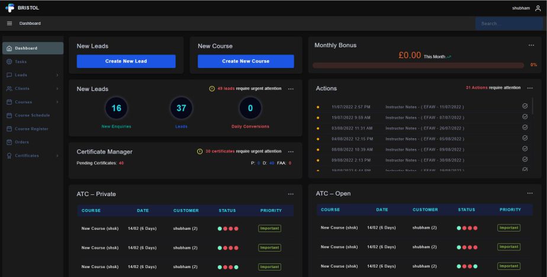The height and width of the screenshot is (277, 547).
Task: Click the Create New Course button
Action: point(246,61)
